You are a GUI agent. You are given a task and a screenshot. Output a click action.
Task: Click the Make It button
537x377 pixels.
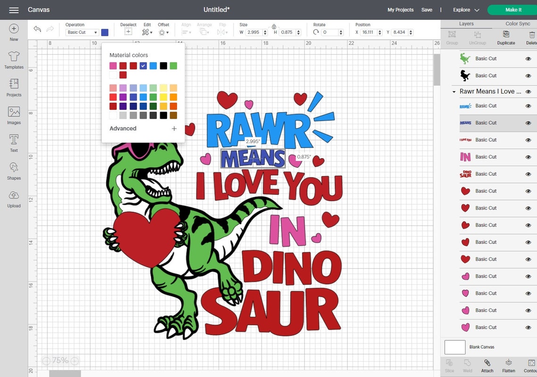click(x=513, y=9)
